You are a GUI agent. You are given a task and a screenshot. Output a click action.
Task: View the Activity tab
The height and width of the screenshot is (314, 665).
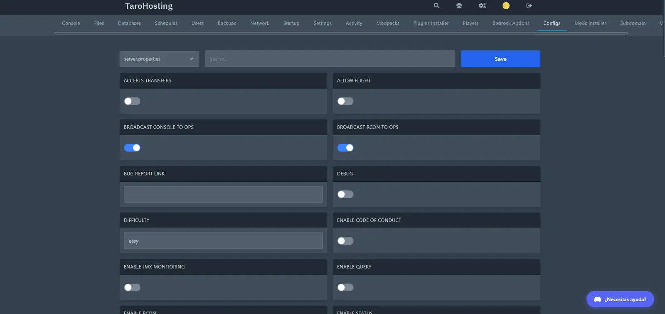[x=354, y=23]
